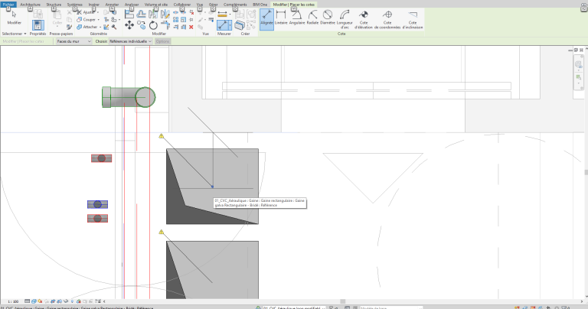Open the Faces du mur dropdown
This screenshot has height=309, width=588.
pyautogui.click(x=73, y=41)
